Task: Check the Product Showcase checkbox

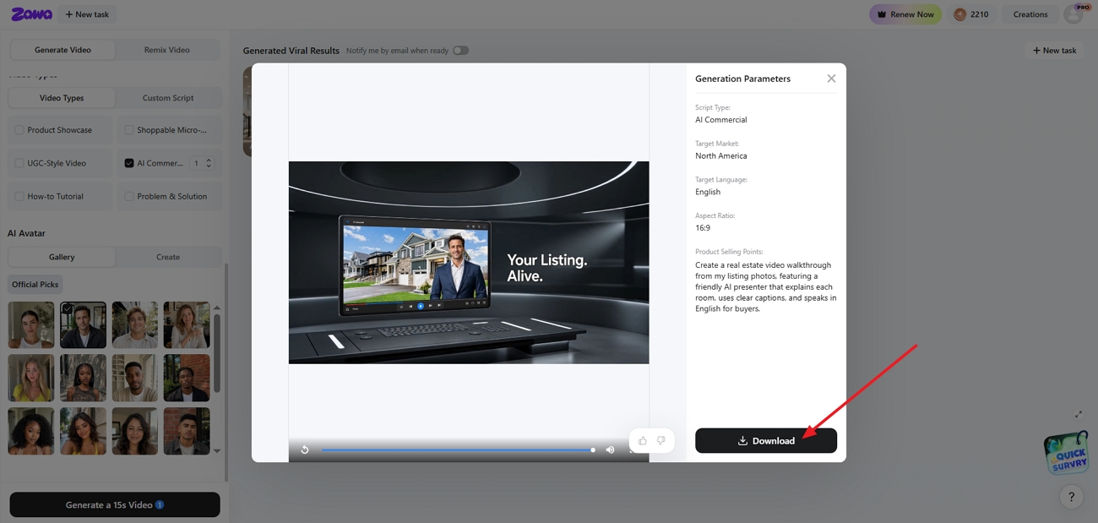Action: point(19,130)
